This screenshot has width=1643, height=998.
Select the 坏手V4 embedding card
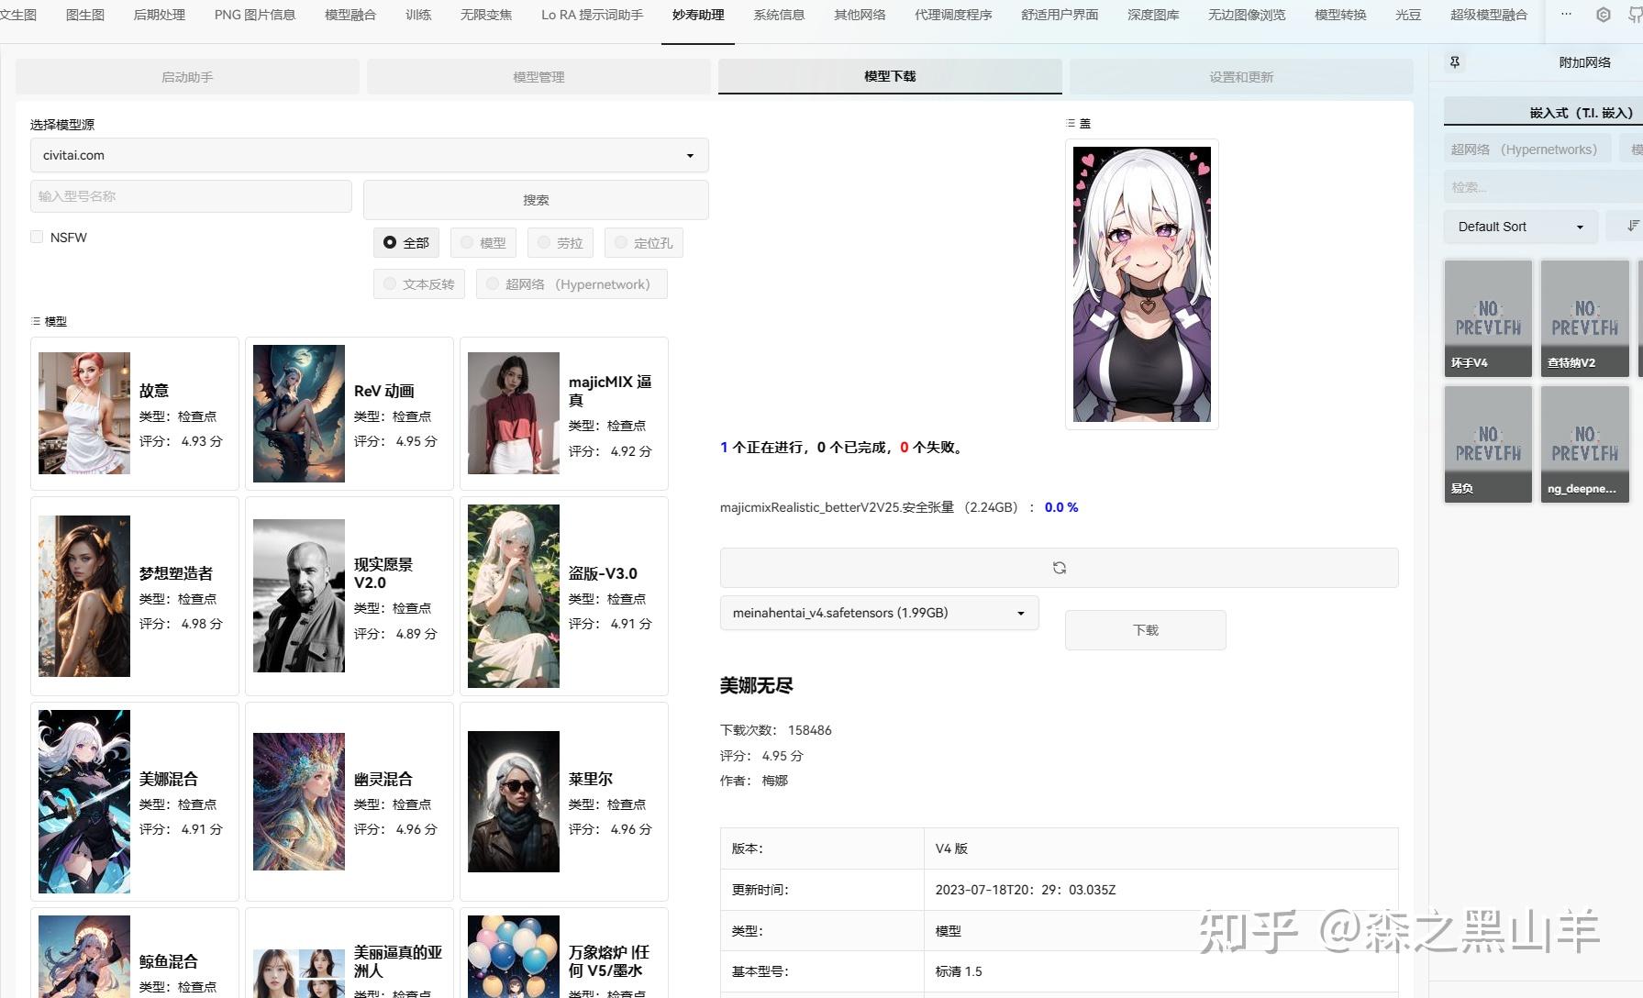pos(1488,318)
